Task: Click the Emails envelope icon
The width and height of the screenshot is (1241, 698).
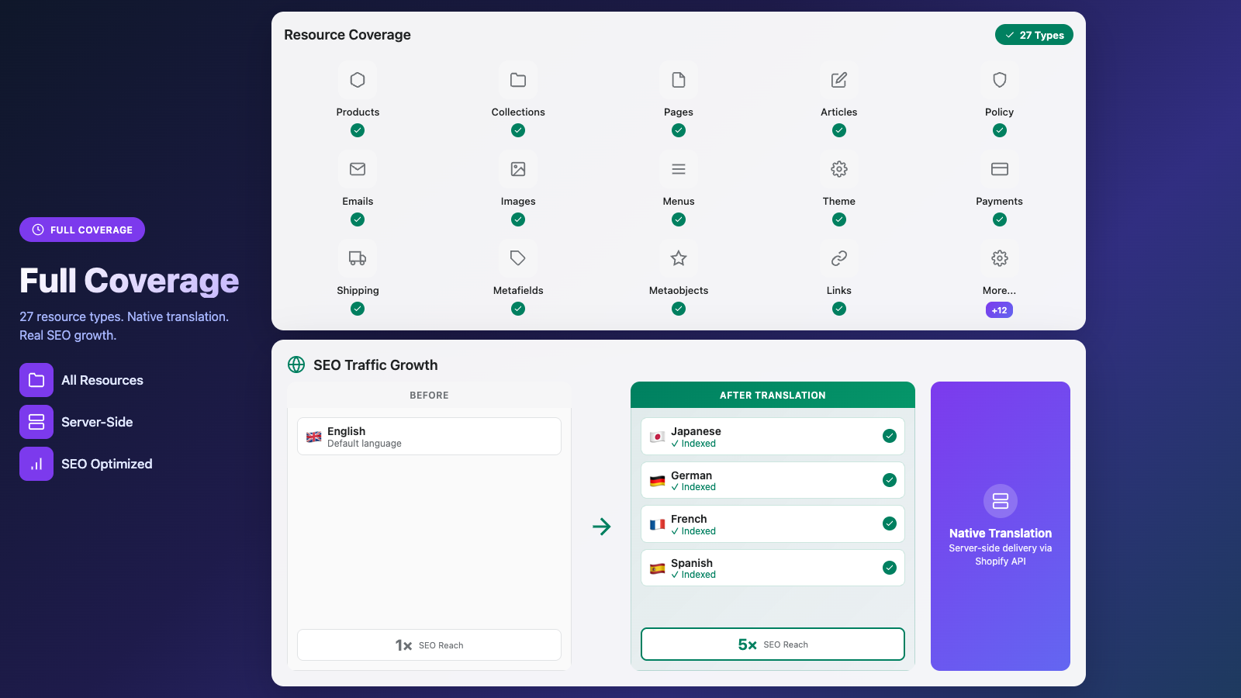Action: pyautogui.click(x=358, y=169)
